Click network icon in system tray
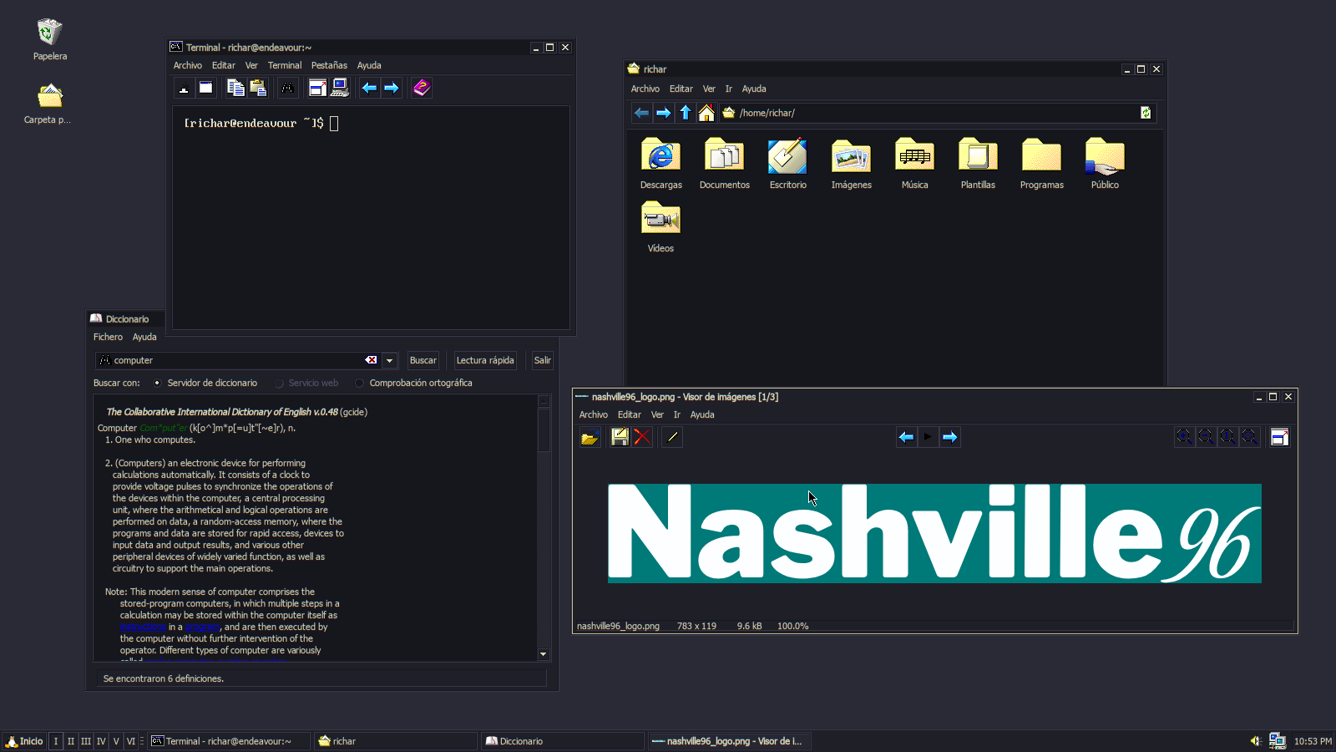Screen dimensions: 1336x752 coord(1277,741)
